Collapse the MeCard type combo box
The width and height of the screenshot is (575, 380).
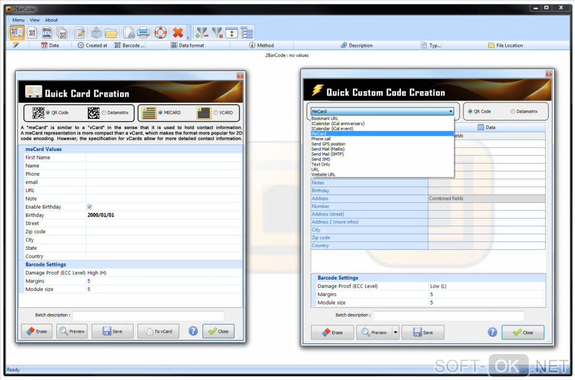tap(450, 111)
